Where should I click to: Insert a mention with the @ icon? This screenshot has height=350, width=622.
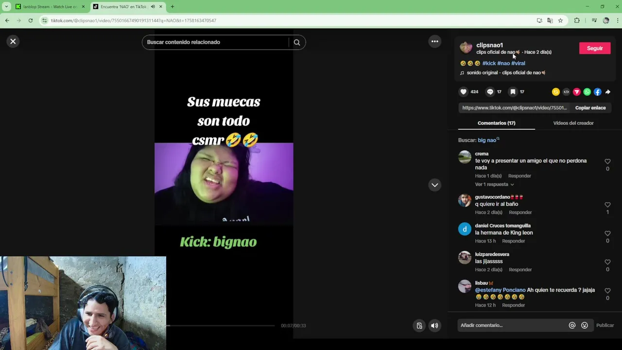click(x=572, y=325)
